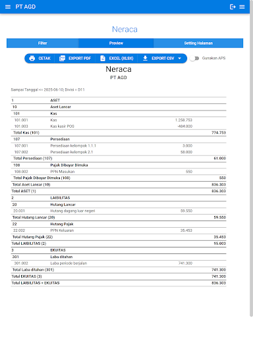Click the logout icon in header
Viewport: 253px width, 337px height.
point(233,7)
